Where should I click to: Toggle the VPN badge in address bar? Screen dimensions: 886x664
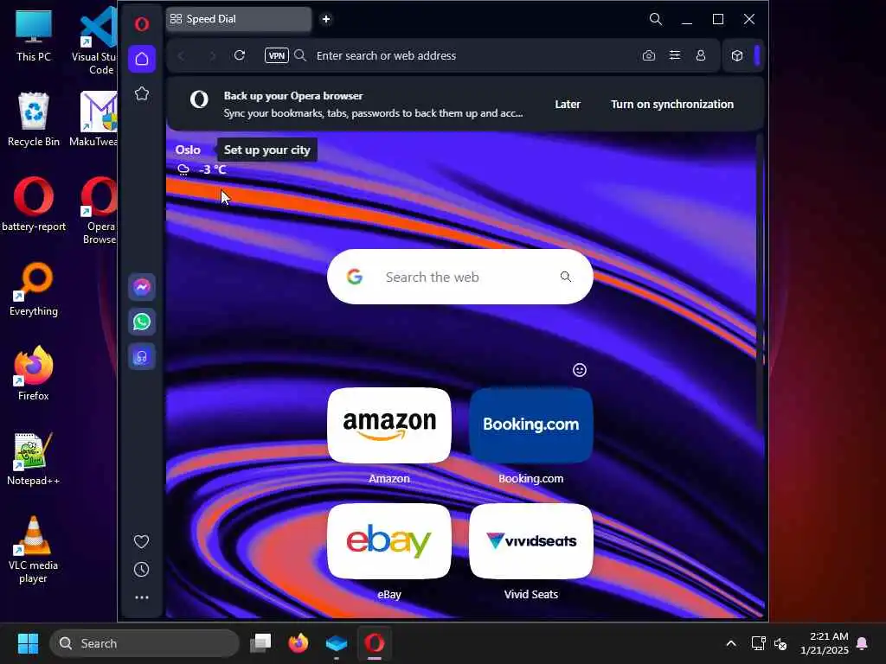point(277,55)
